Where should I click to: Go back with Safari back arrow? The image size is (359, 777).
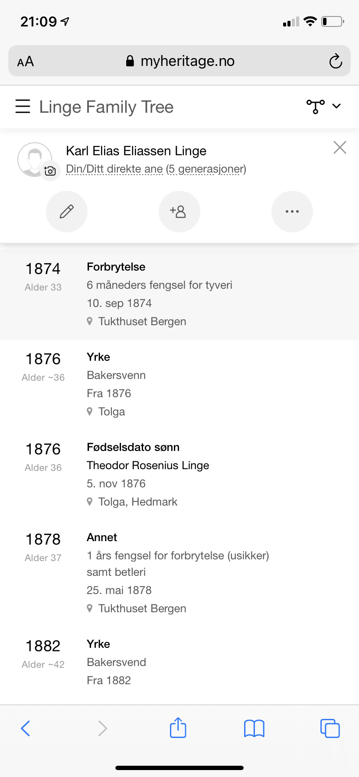click(26, 728)
